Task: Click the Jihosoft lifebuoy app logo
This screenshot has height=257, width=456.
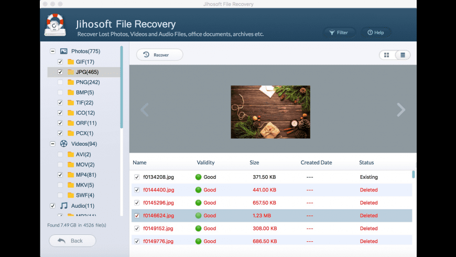Action: pyautogui.click(x=55, y=25)
